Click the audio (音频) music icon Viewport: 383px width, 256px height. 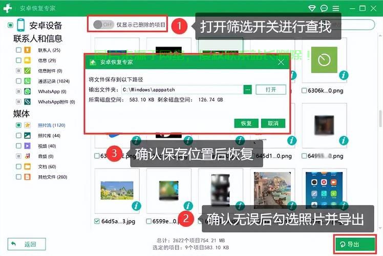[x=27, y=156]
